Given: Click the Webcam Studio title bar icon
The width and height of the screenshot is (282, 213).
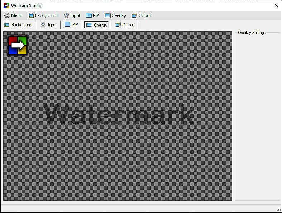Looking at the screenshot, I should (x=6, y=6).
